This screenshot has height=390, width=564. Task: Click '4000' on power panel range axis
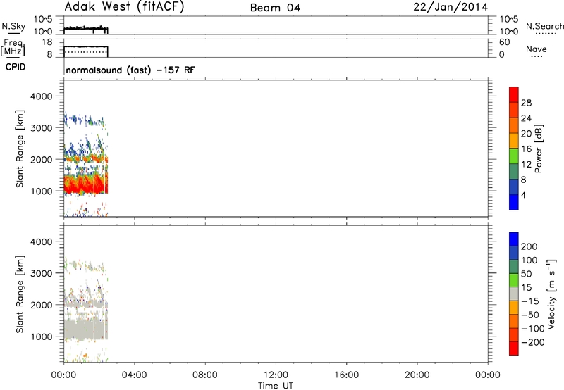click(x=42, y=96)
